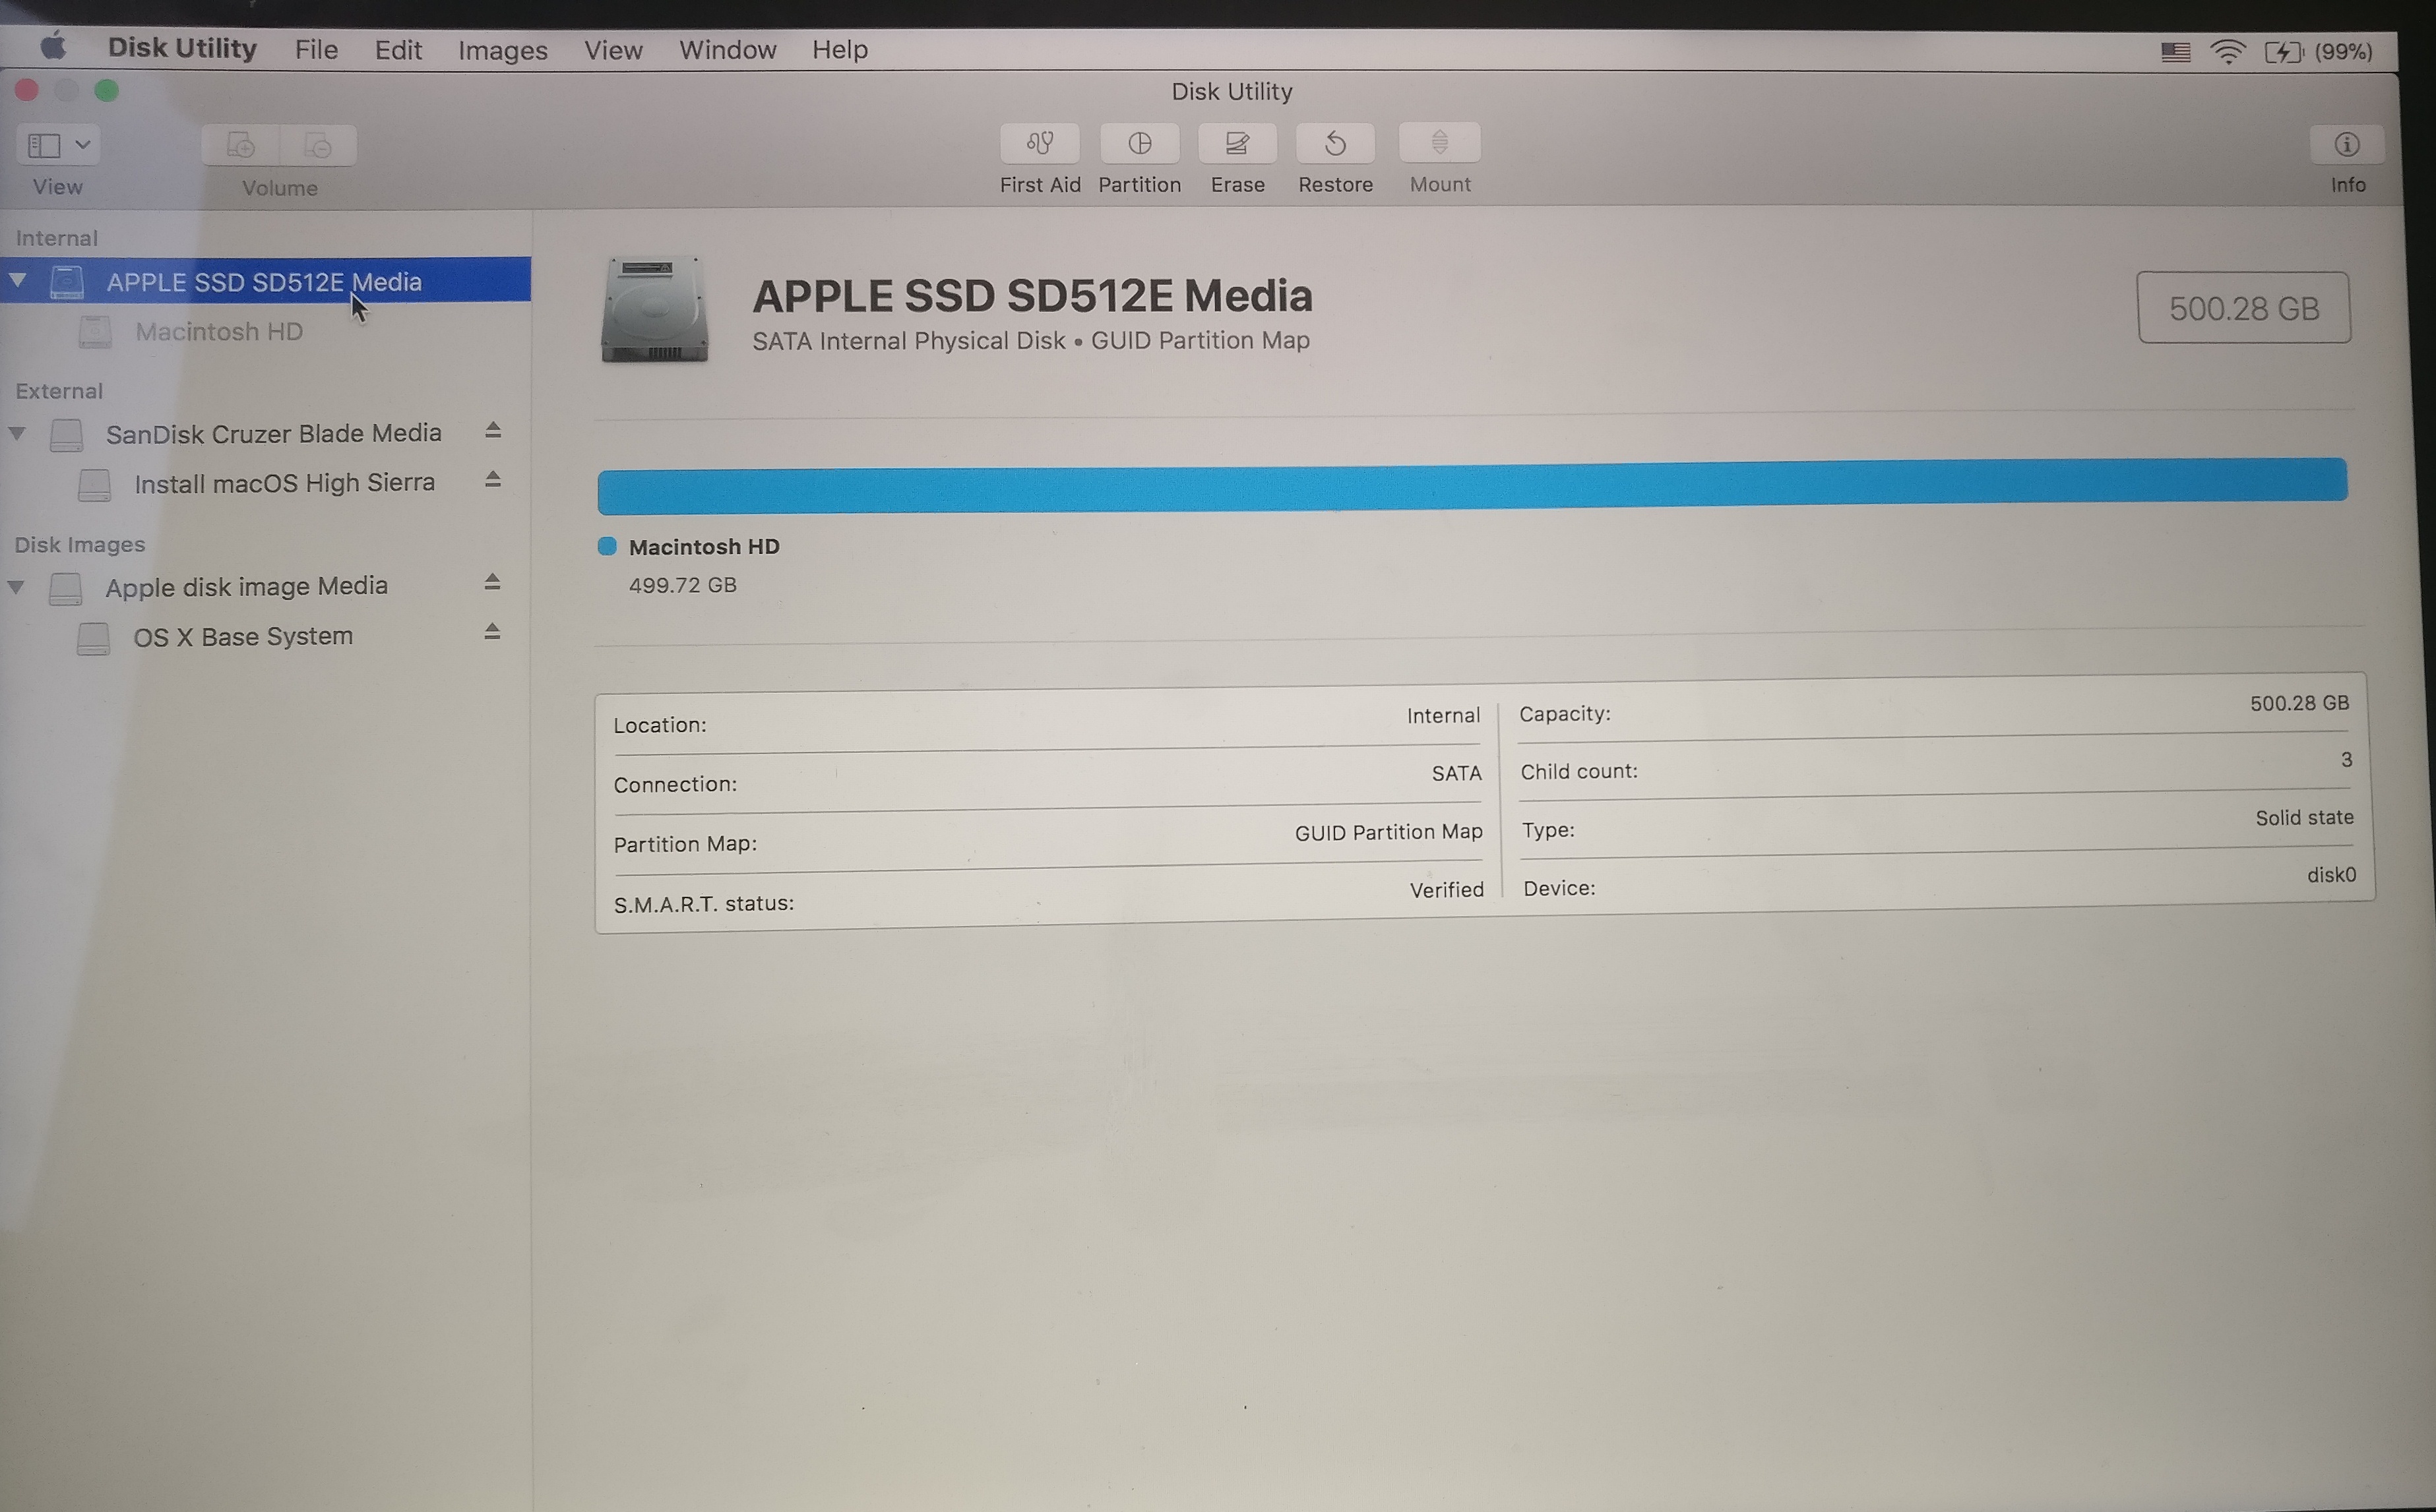Click the green zoom window button
Screen dimensions: 2436x1512
pos(107,91)
